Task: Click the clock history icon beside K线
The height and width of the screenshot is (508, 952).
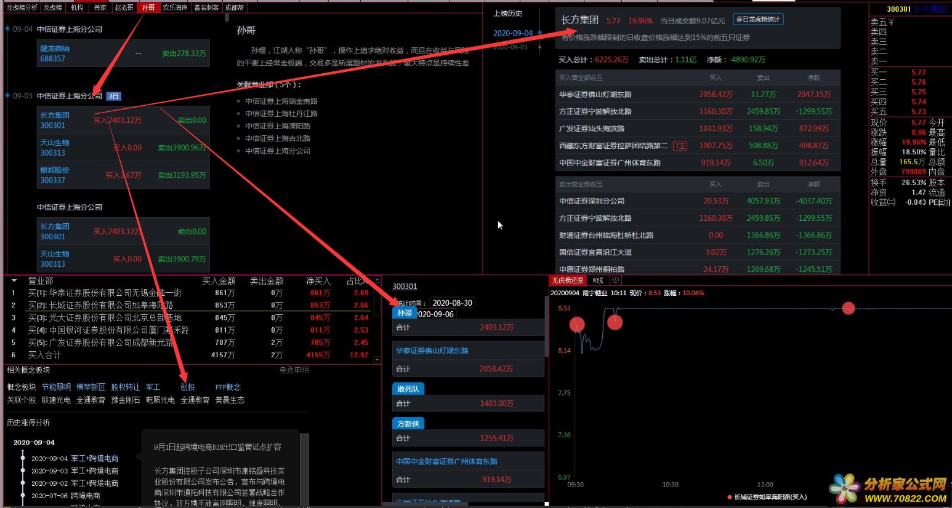Action: [615, 280]
